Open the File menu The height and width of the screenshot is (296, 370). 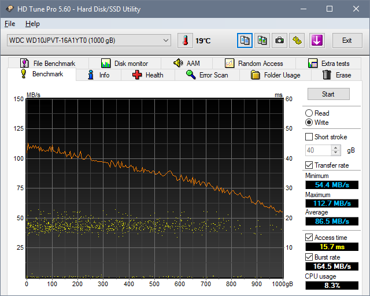pos(10,24)
